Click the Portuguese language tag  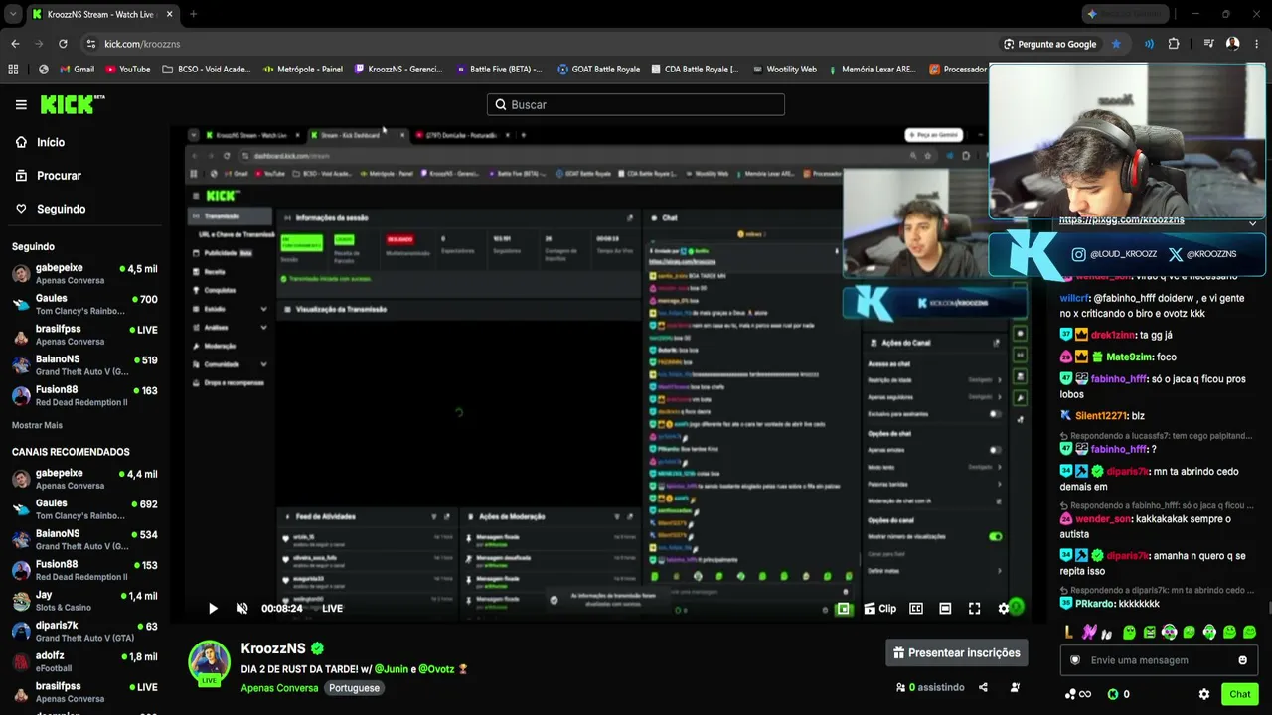[354, 688]
